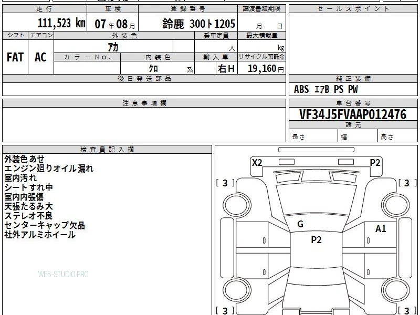Click the note 社外アルミホイール
Viewport: 420px width, 315px height.
point(40,235)
